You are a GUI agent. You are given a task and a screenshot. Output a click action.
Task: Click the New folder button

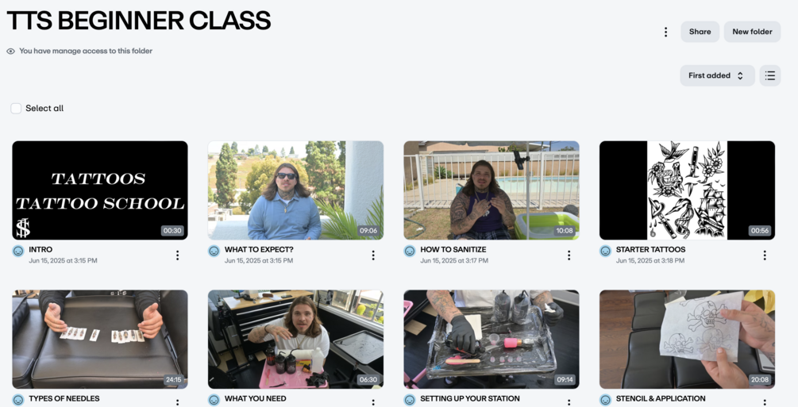752,32
